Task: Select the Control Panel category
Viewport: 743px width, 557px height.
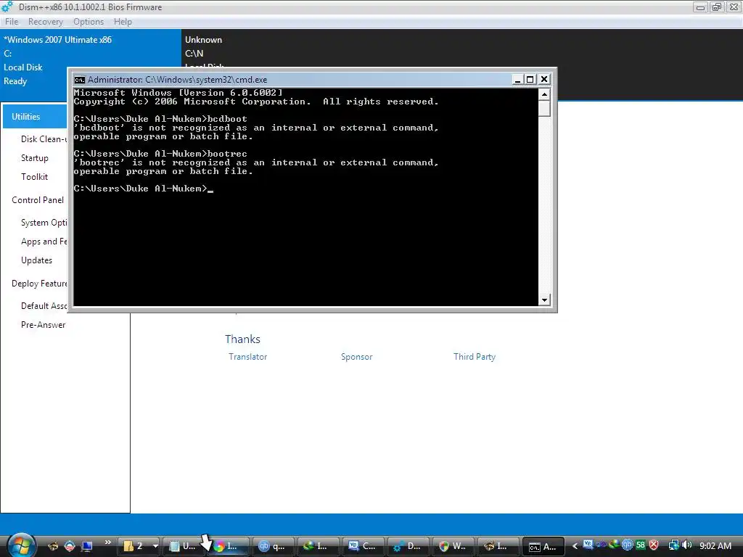Action: coord(38,200)
